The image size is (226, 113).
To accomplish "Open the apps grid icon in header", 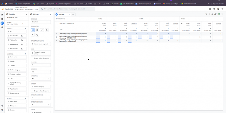I will (x=210, y=9).
